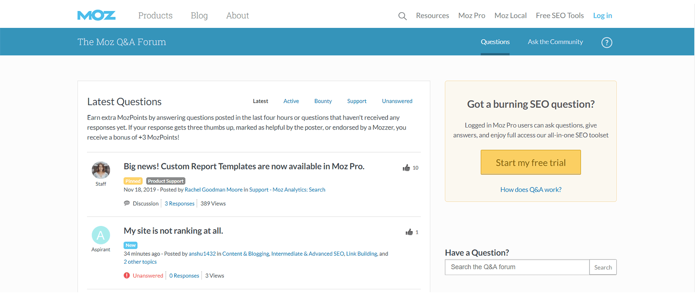
Task: Open anshu1432's profile
Action: [202, 254]
